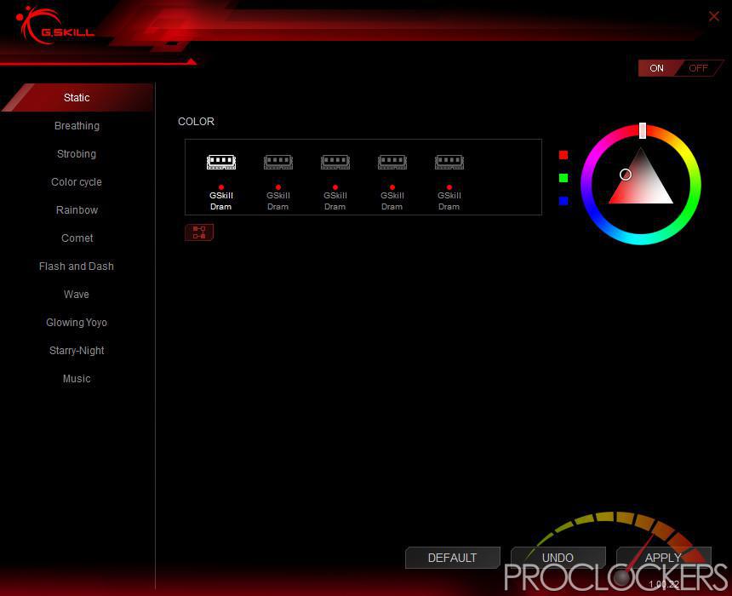
Task: Select the fourth GSkill Dram module icon
Action: pyautogui.click(x=392, y=162)
